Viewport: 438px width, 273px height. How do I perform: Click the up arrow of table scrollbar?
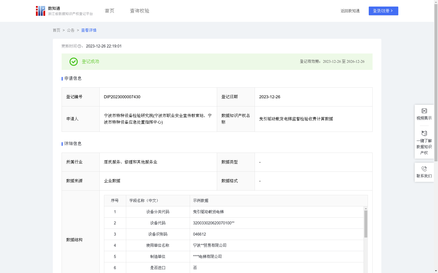(x=366, y=209)
